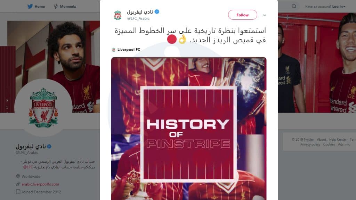Viewport: 356px width, 200px height.
Task: Open the arabic.liverpoolfc.com link
Action: (40, 184)
